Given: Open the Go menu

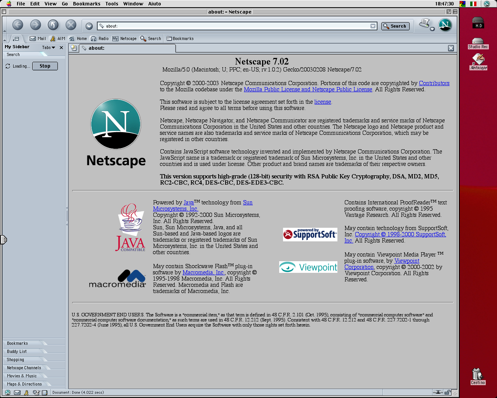Looking at the screenshot, I should 65,3.
